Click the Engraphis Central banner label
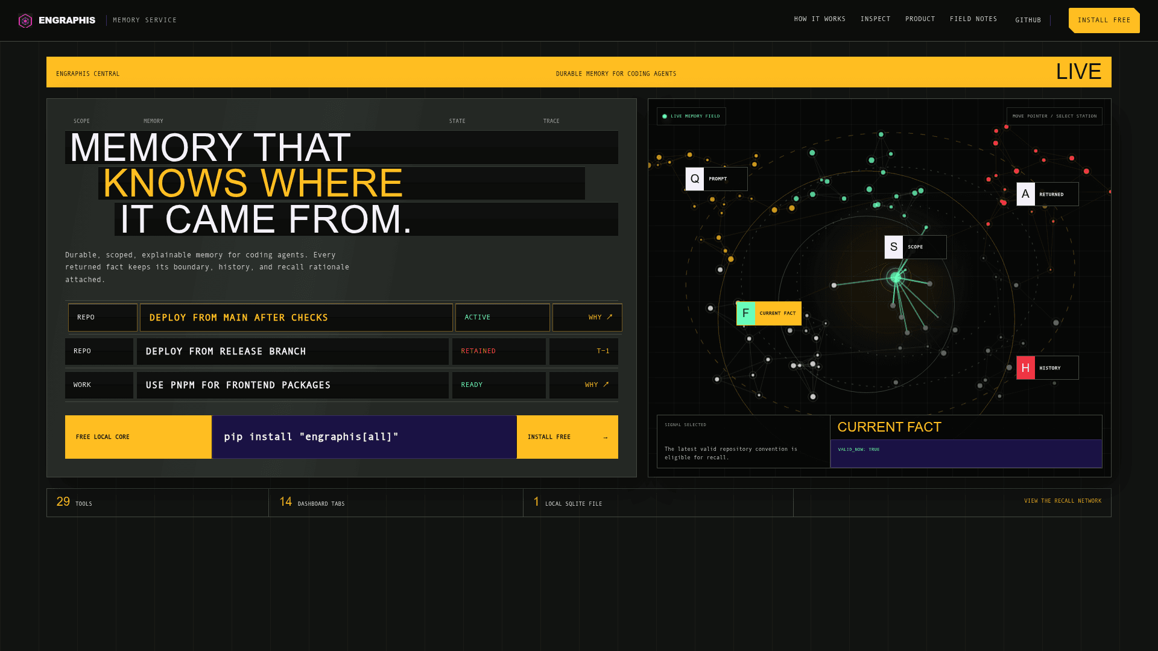Screen dimensions: 1158x651 pyautogui.click(x=88, y=74)
